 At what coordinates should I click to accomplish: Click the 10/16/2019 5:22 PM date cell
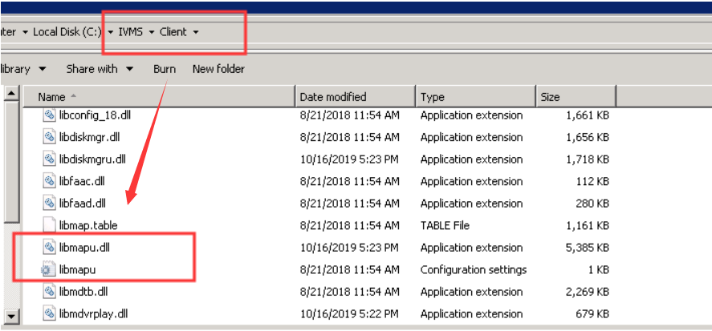click(x=350, y=314)
